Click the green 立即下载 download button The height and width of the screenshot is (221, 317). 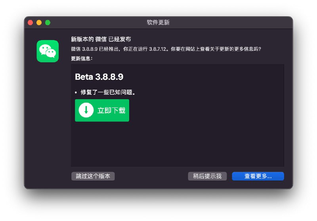102,110
